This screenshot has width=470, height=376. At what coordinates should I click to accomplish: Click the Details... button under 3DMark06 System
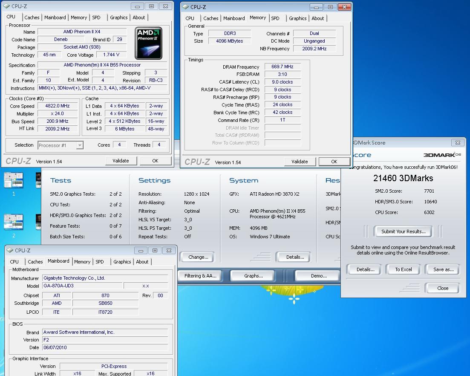[295, 257]
